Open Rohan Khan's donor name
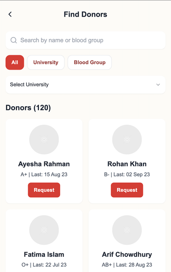 click(x=127, y=164)
